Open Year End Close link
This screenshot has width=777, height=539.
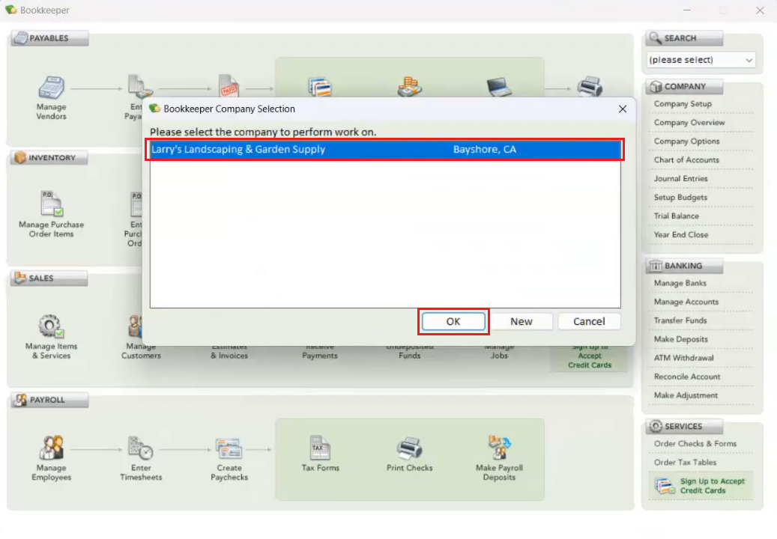click(x=681, y=234)
